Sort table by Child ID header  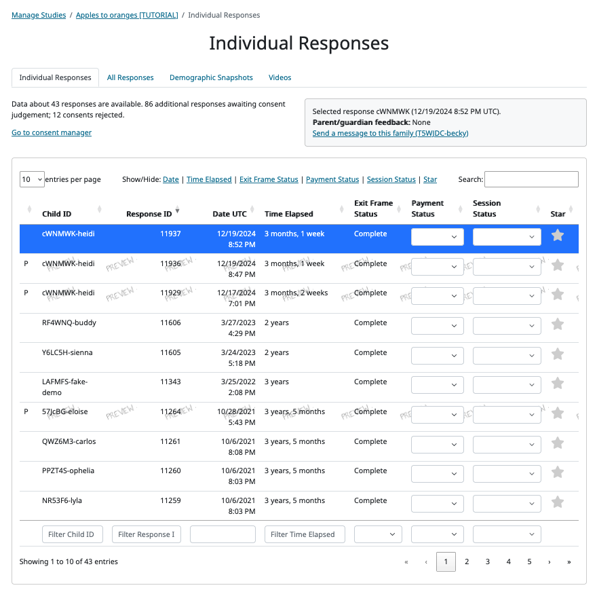[x=56, y=214]
